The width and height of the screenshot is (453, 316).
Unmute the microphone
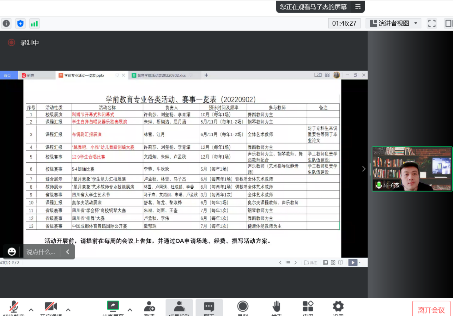click(x=14, y=306)
